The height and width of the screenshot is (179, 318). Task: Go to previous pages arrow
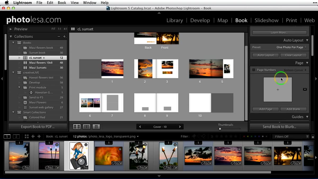[140, 127]
